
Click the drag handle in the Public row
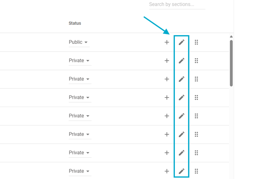point(196,42)
